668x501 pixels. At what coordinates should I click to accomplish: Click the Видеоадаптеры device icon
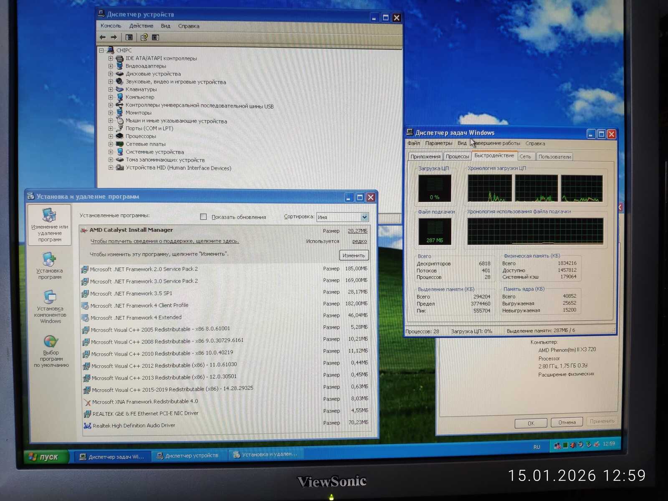[119, 66]
